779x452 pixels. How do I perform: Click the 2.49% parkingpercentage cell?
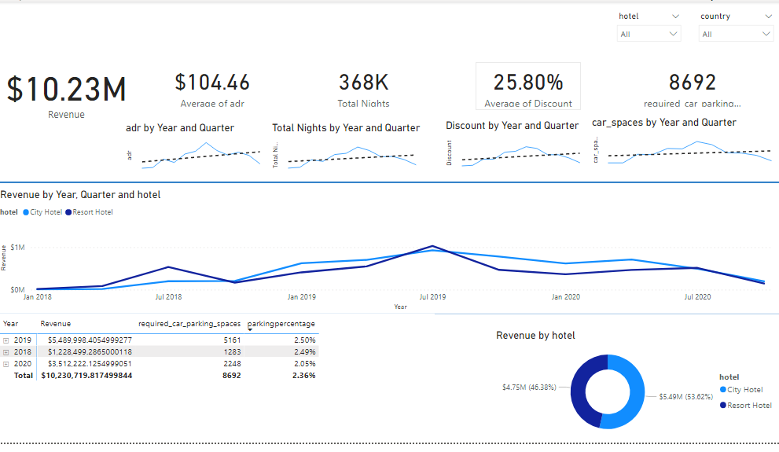coord(304,352)
